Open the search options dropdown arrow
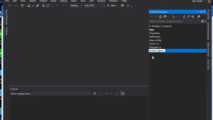 [205, 21]
